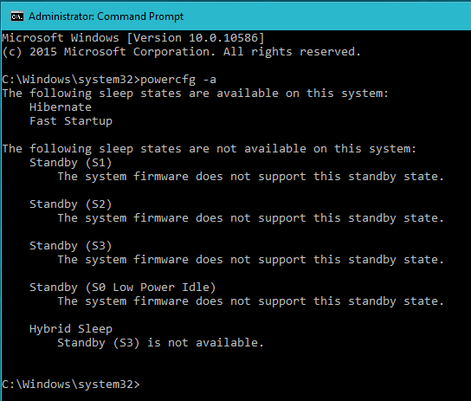The image size is (471, 401).
Task: Click the 'Standby (S3) is not available' text
Action: click(x=160, y=343)
